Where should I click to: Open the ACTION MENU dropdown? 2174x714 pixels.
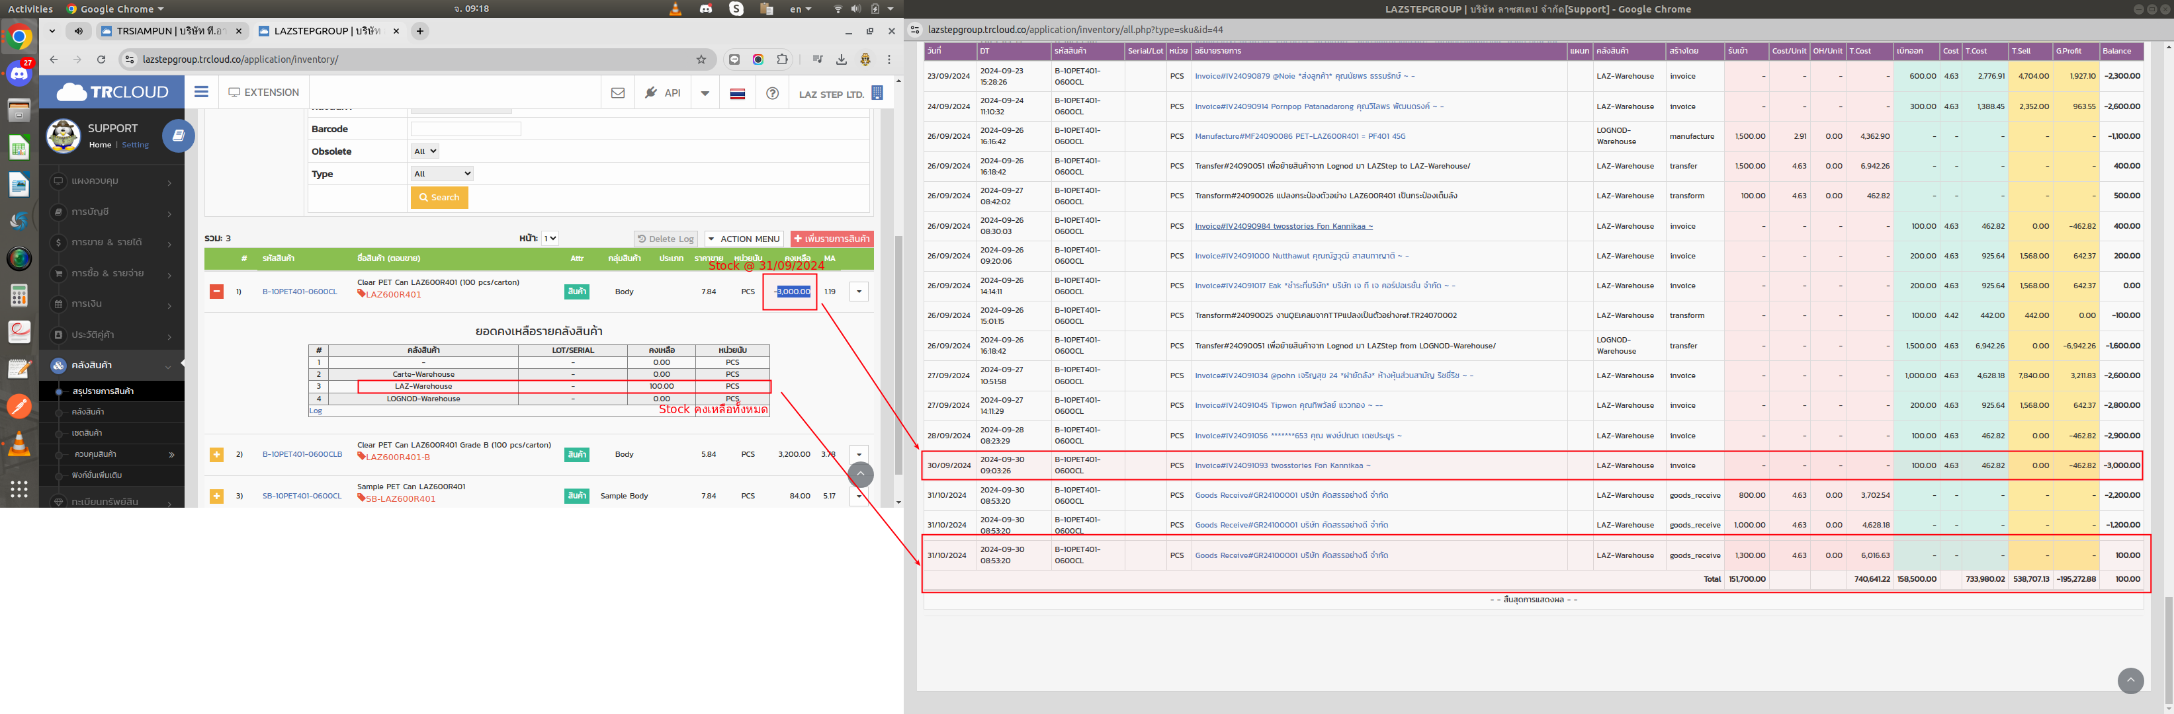(x=744, y=239)
